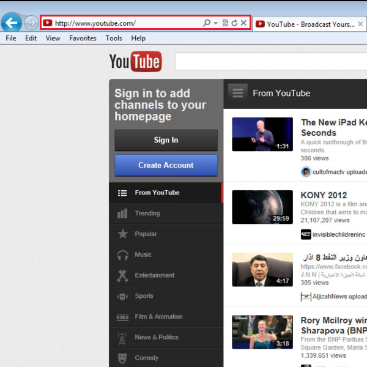Image resolution: width=367 pixels, height=367 pixels.
Task: Select From YouTube in the sidebar
Action: (x=166, y=193)
